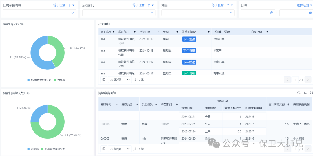Click column settings icon in 请假申请明细 footer
The width and height of the screenshot is (313, 156).
[x=103, y=149]
